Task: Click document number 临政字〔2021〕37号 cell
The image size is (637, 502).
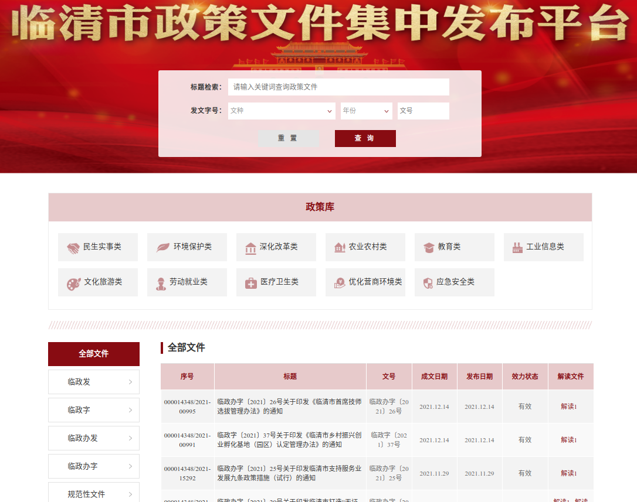Action: (x=389, y=440)
